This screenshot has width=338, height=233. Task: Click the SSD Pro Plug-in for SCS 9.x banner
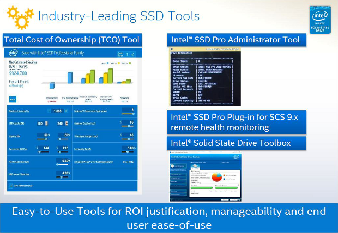pos(237,122)
